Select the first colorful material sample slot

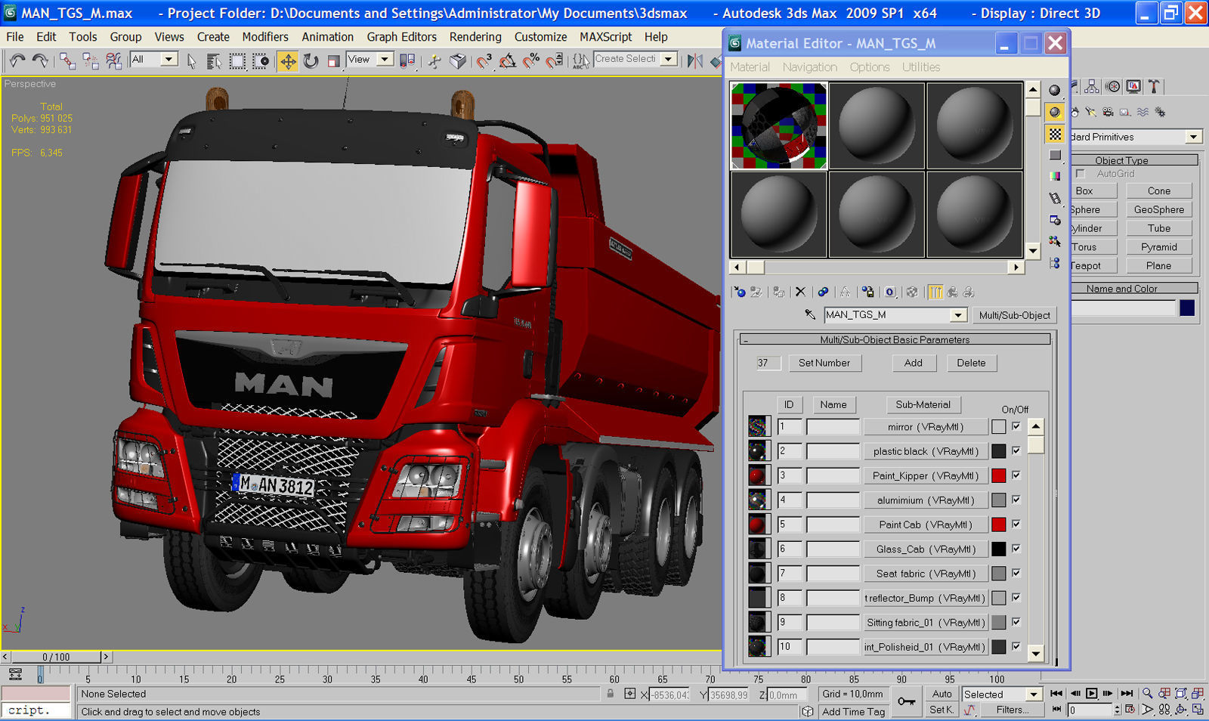(x=778, y=125)
